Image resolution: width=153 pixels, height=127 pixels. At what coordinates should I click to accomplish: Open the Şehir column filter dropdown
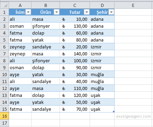[111, 12]
